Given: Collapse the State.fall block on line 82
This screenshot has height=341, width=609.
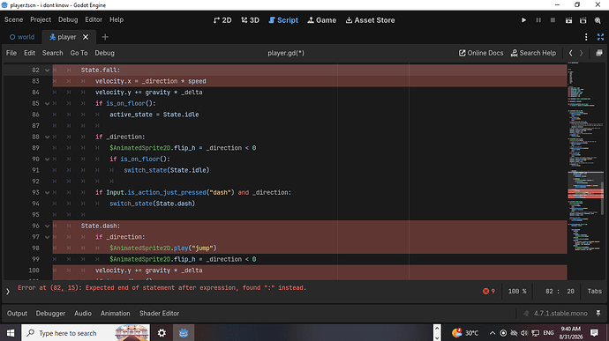Looking at the screenshot, I should [x=47, y=70].
